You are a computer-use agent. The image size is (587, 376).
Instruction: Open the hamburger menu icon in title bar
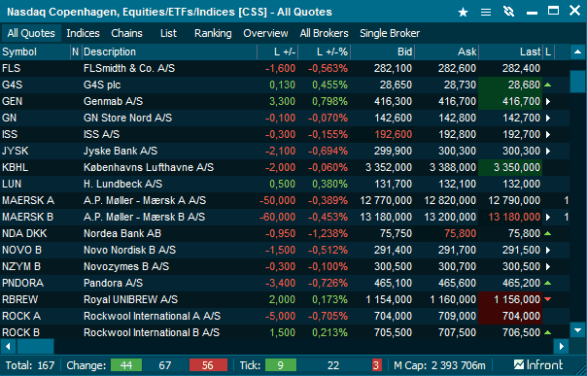486,13
